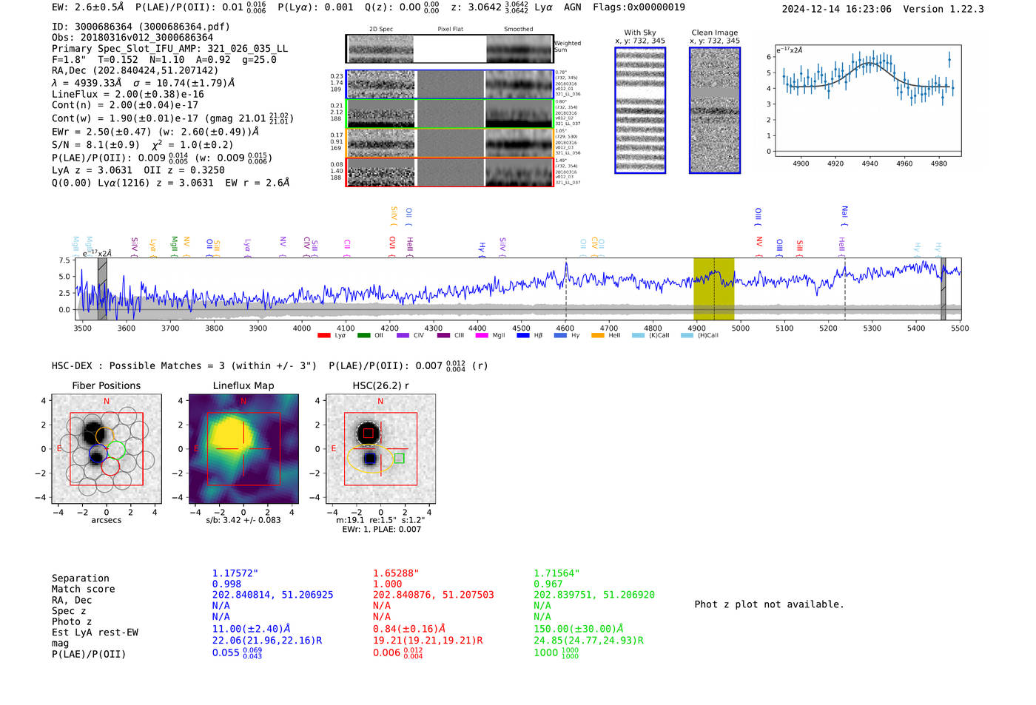Click the Hγ legend swatch
This screenshot has height=705, width=1036.
click(x=560, y=336)
